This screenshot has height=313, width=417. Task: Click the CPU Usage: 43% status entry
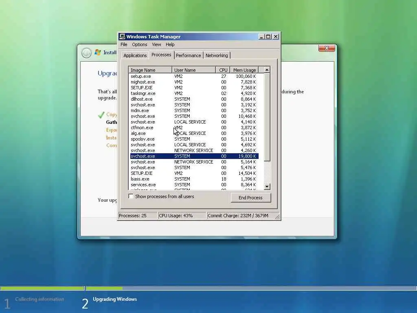tap(182, 216)
